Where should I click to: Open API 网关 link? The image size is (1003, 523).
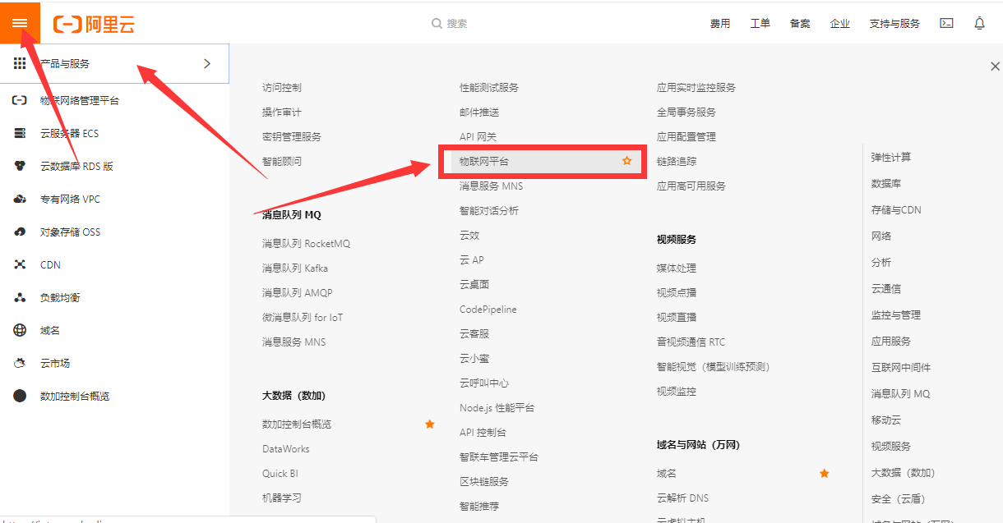click(x=478, y=136)
